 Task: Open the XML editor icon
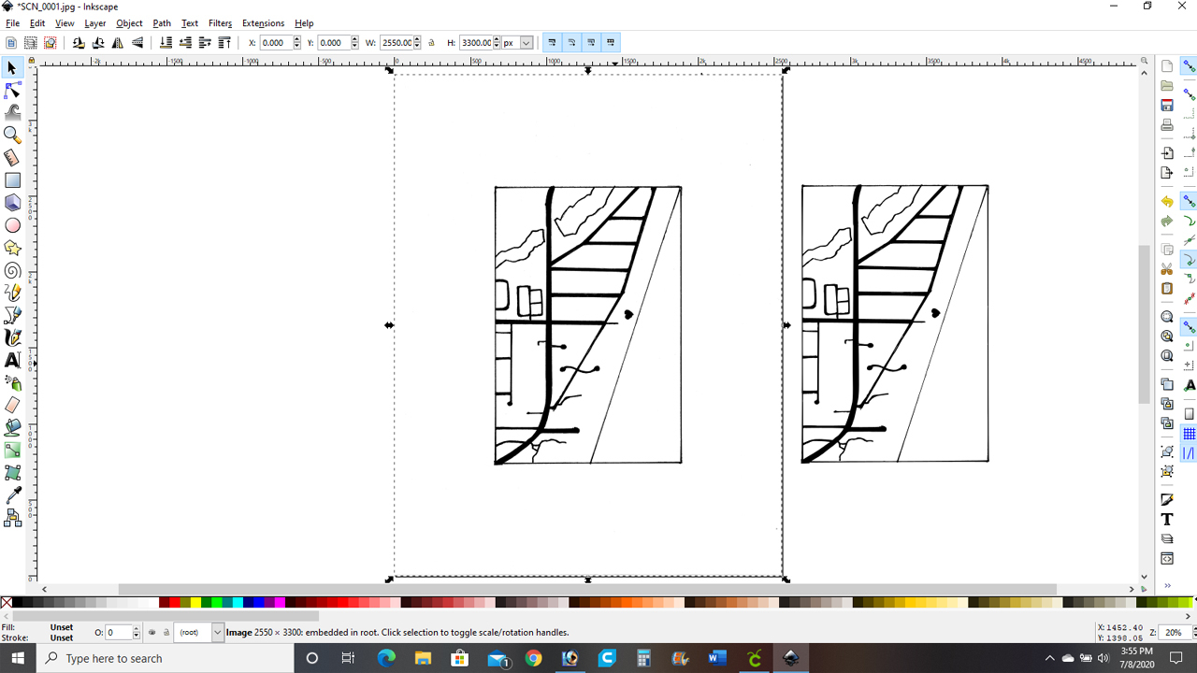(x=1167, y=559)
